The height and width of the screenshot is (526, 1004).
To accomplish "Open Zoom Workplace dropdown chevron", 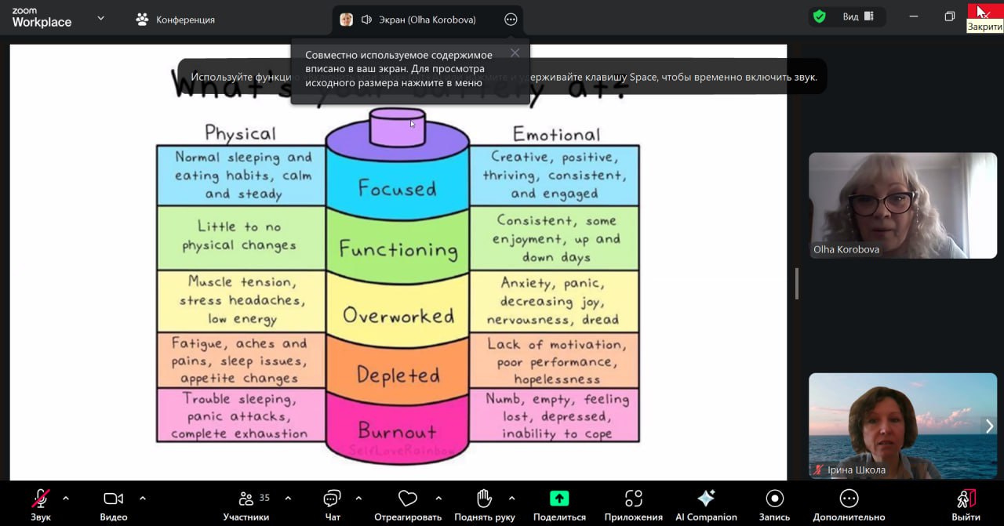I will point(100,18).
